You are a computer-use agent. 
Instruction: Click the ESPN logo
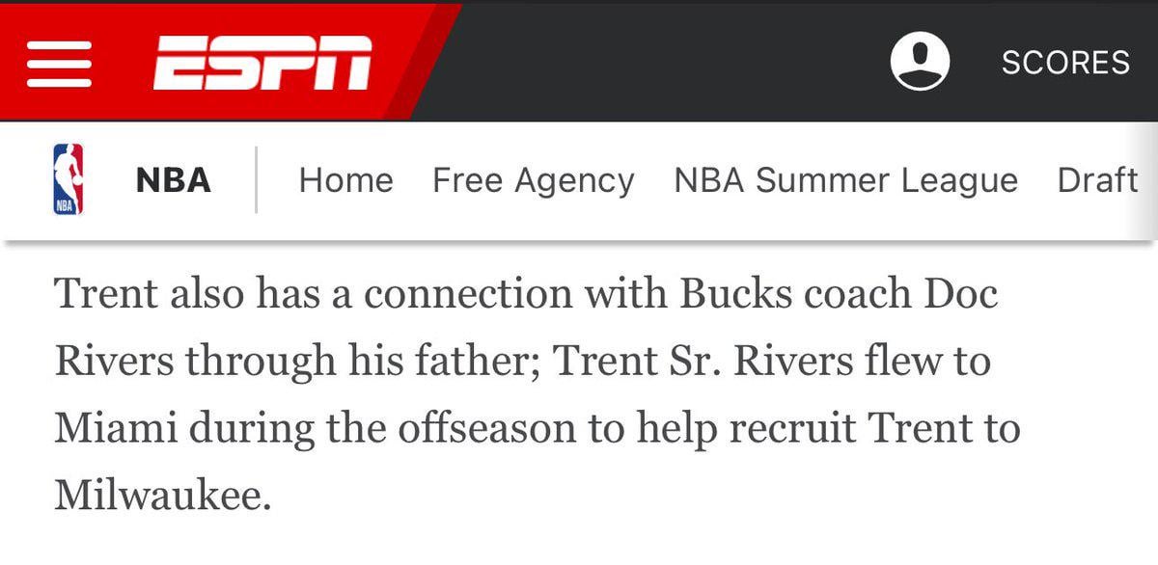point(262,64)
